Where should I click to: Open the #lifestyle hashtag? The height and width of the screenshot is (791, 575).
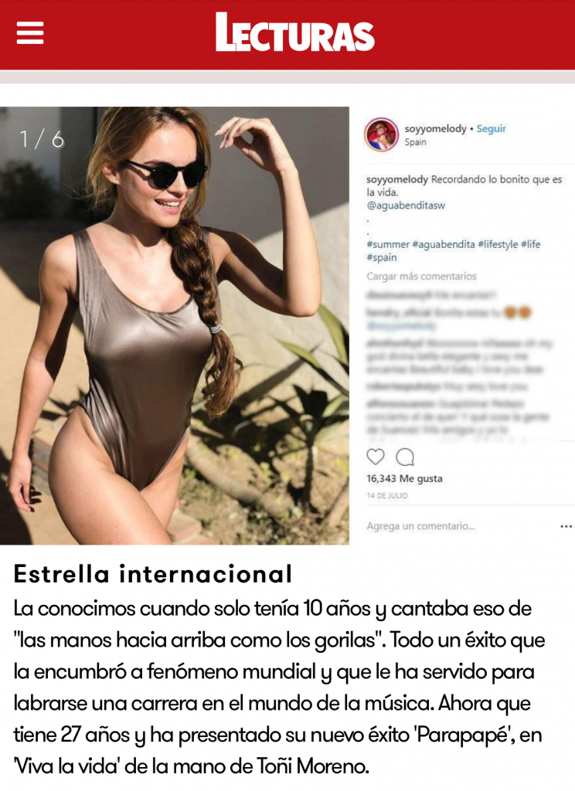[498, 244]
